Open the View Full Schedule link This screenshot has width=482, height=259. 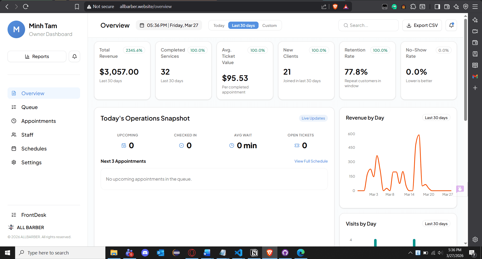click(311, 161)
